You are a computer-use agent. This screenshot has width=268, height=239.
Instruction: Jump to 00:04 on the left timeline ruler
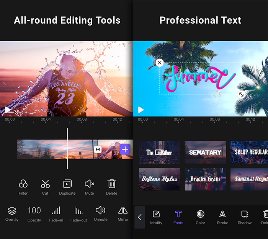pyautogui.click(x=46, y=119)
